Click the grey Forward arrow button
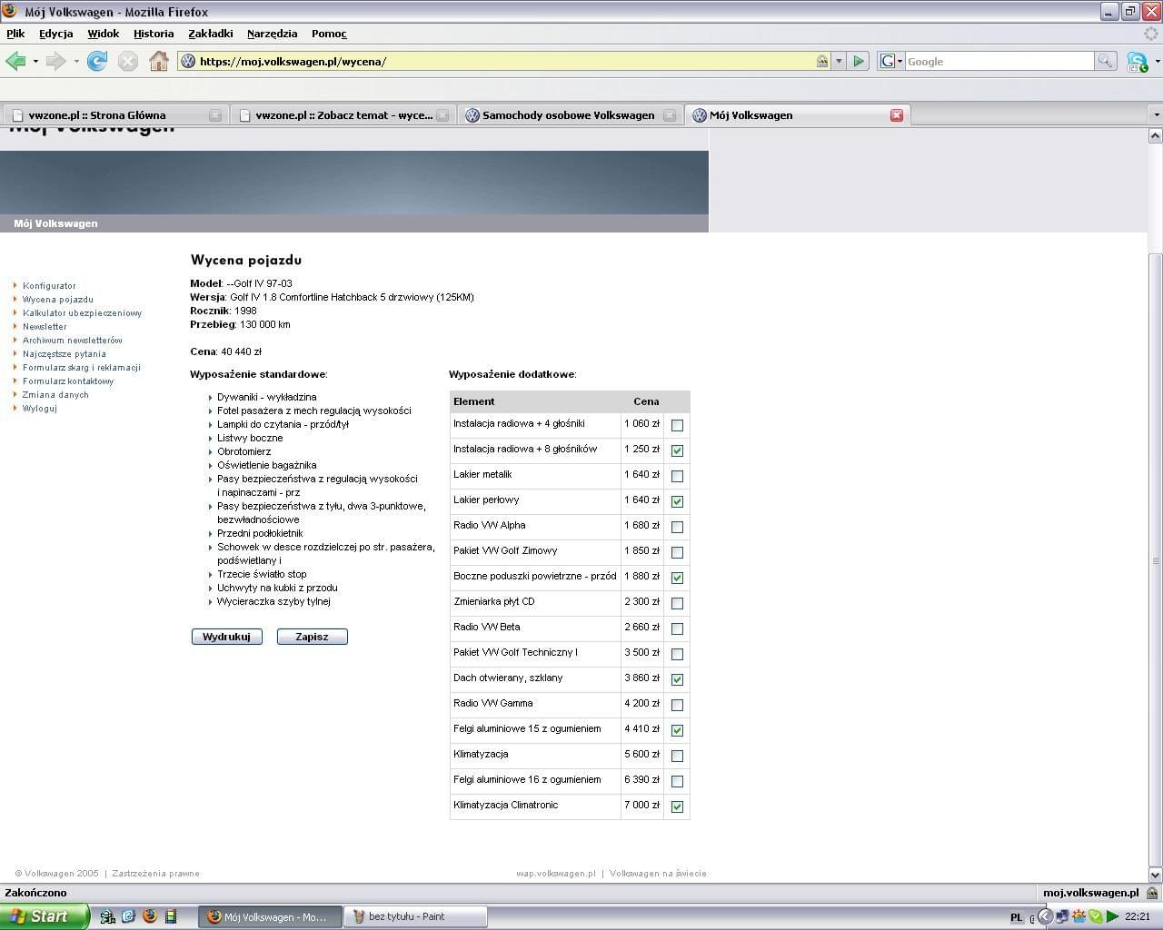The height and width of the screenshot is (930, 1163). (x=56, y=61)
